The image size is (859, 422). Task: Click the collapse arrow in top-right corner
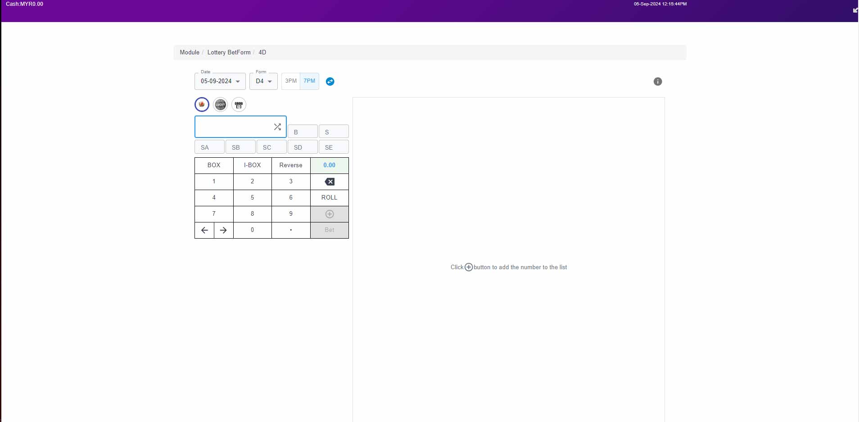coord(855,10)
